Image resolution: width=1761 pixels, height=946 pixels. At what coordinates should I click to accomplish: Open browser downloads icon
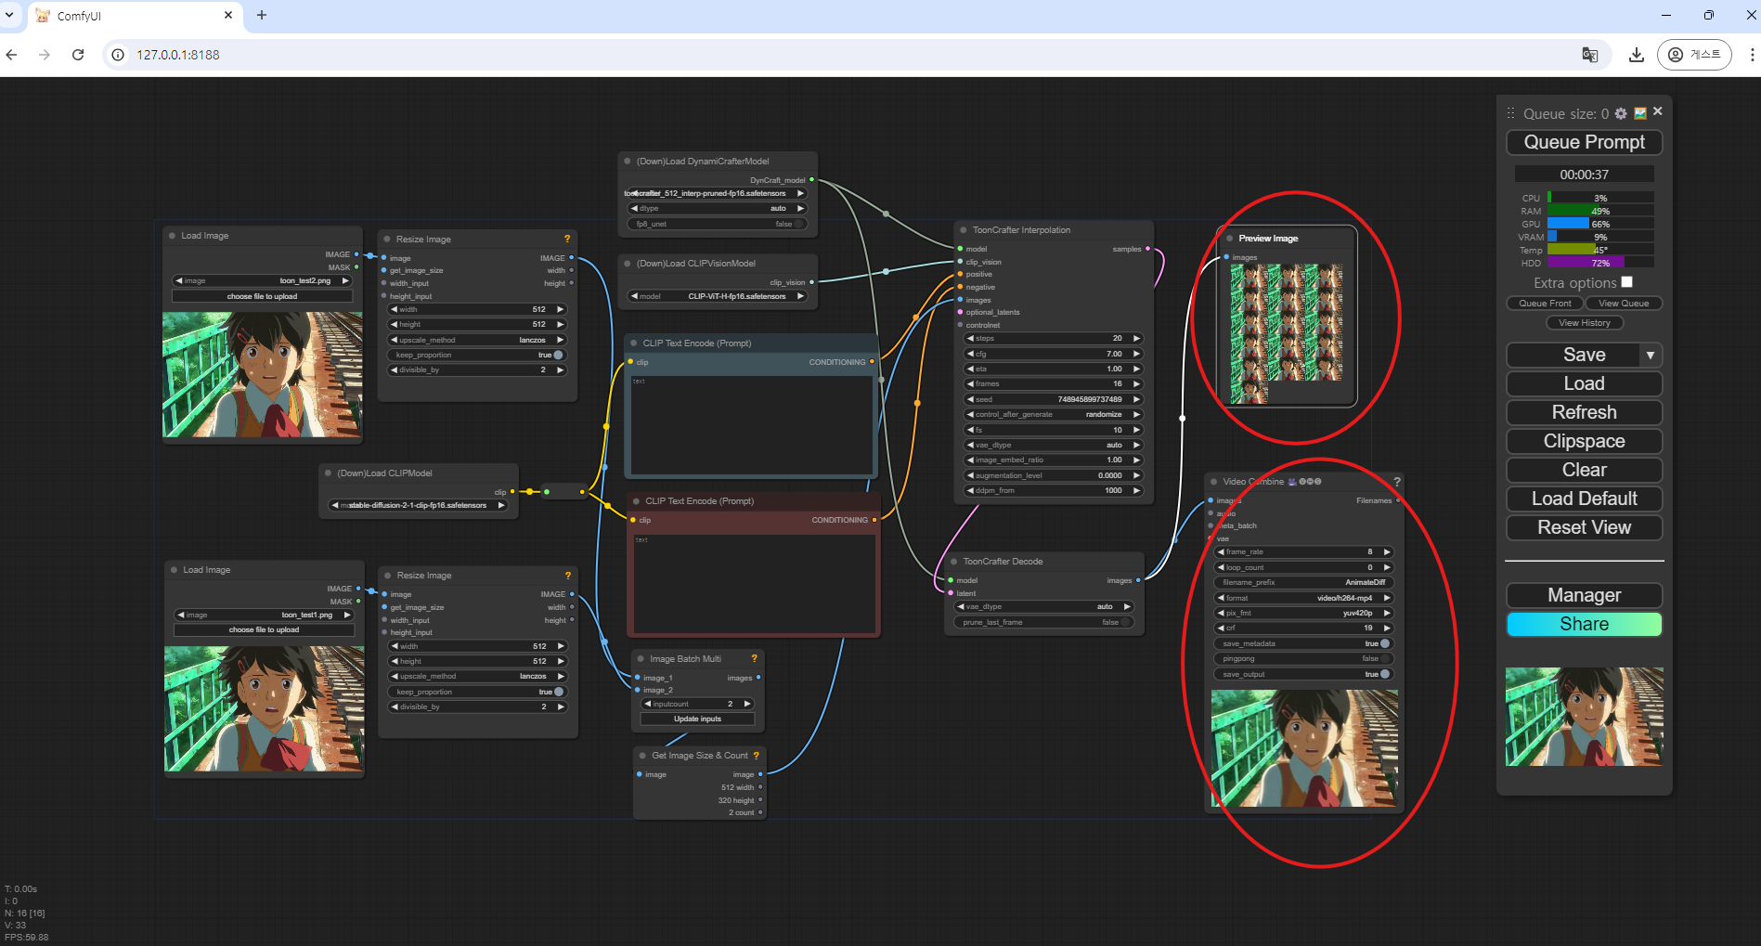click(1637, 55)
